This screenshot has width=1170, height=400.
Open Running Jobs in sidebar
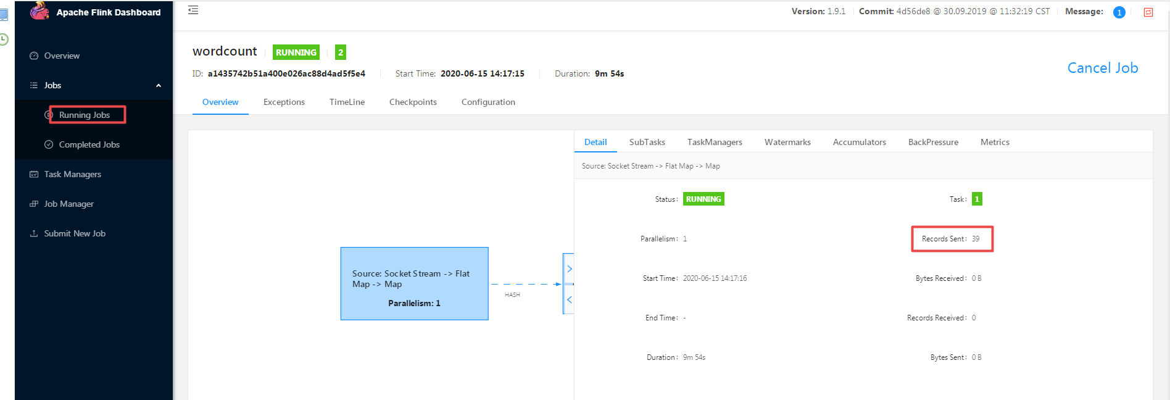tap(85, 115)
